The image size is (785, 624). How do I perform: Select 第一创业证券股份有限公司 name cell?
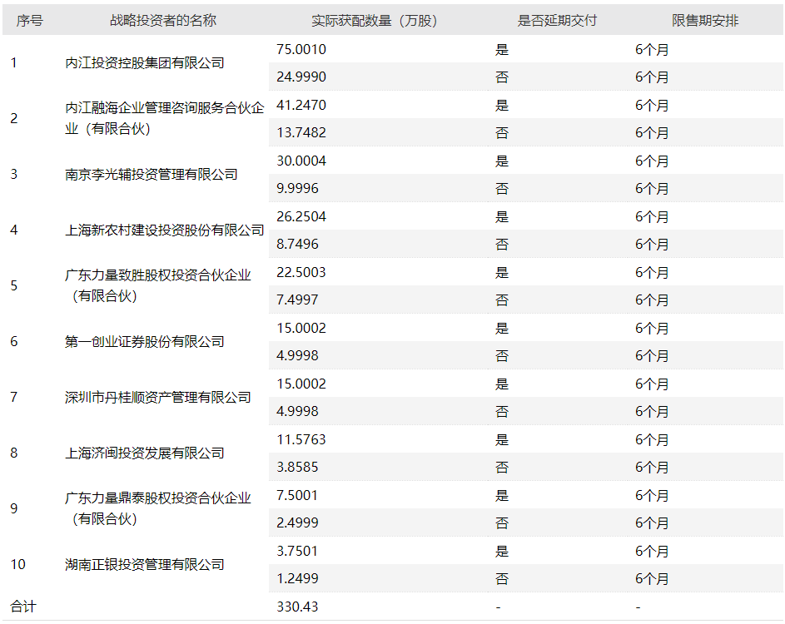pos(145,342)
